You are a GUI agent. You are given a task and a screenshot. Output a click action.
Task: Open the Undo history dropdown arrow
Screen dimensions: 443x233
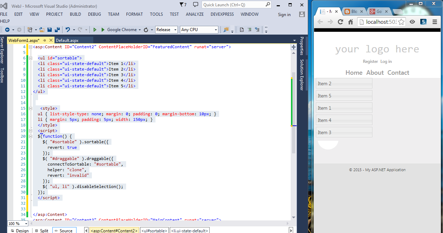(73, 30)
